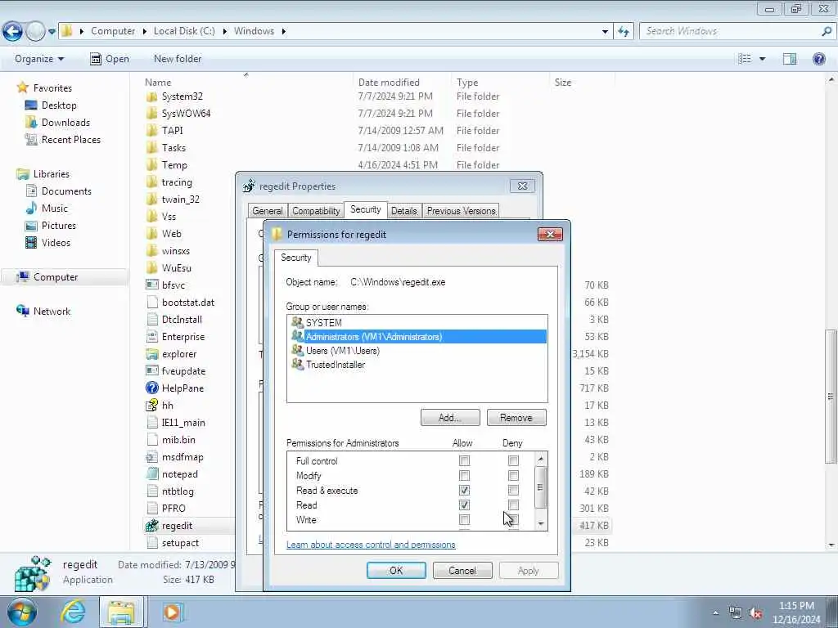Click the muted volume tray icon
838x628 pixels.
click(x=755, y=612)
